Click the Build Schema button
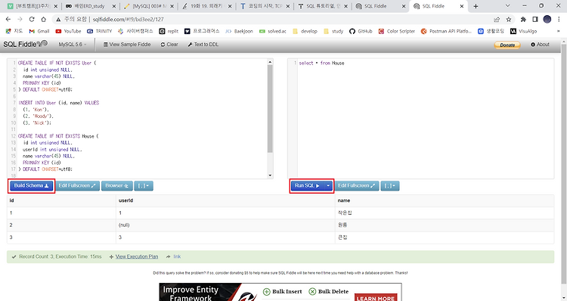The height and width of the screenshot is (301, 567). point(31,185)
